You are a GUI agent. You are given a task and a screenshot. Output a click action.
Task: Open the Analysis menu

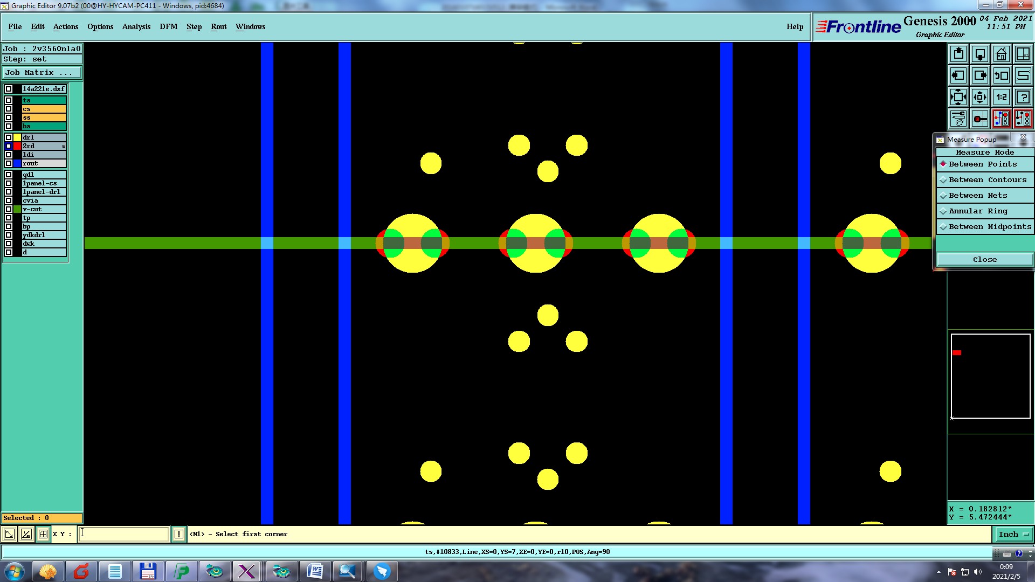click(x=136, y=26)
